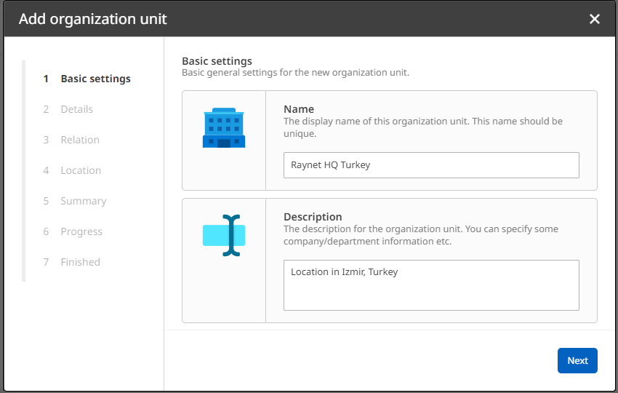Open the Location step in sidebar

click(81, 170)
